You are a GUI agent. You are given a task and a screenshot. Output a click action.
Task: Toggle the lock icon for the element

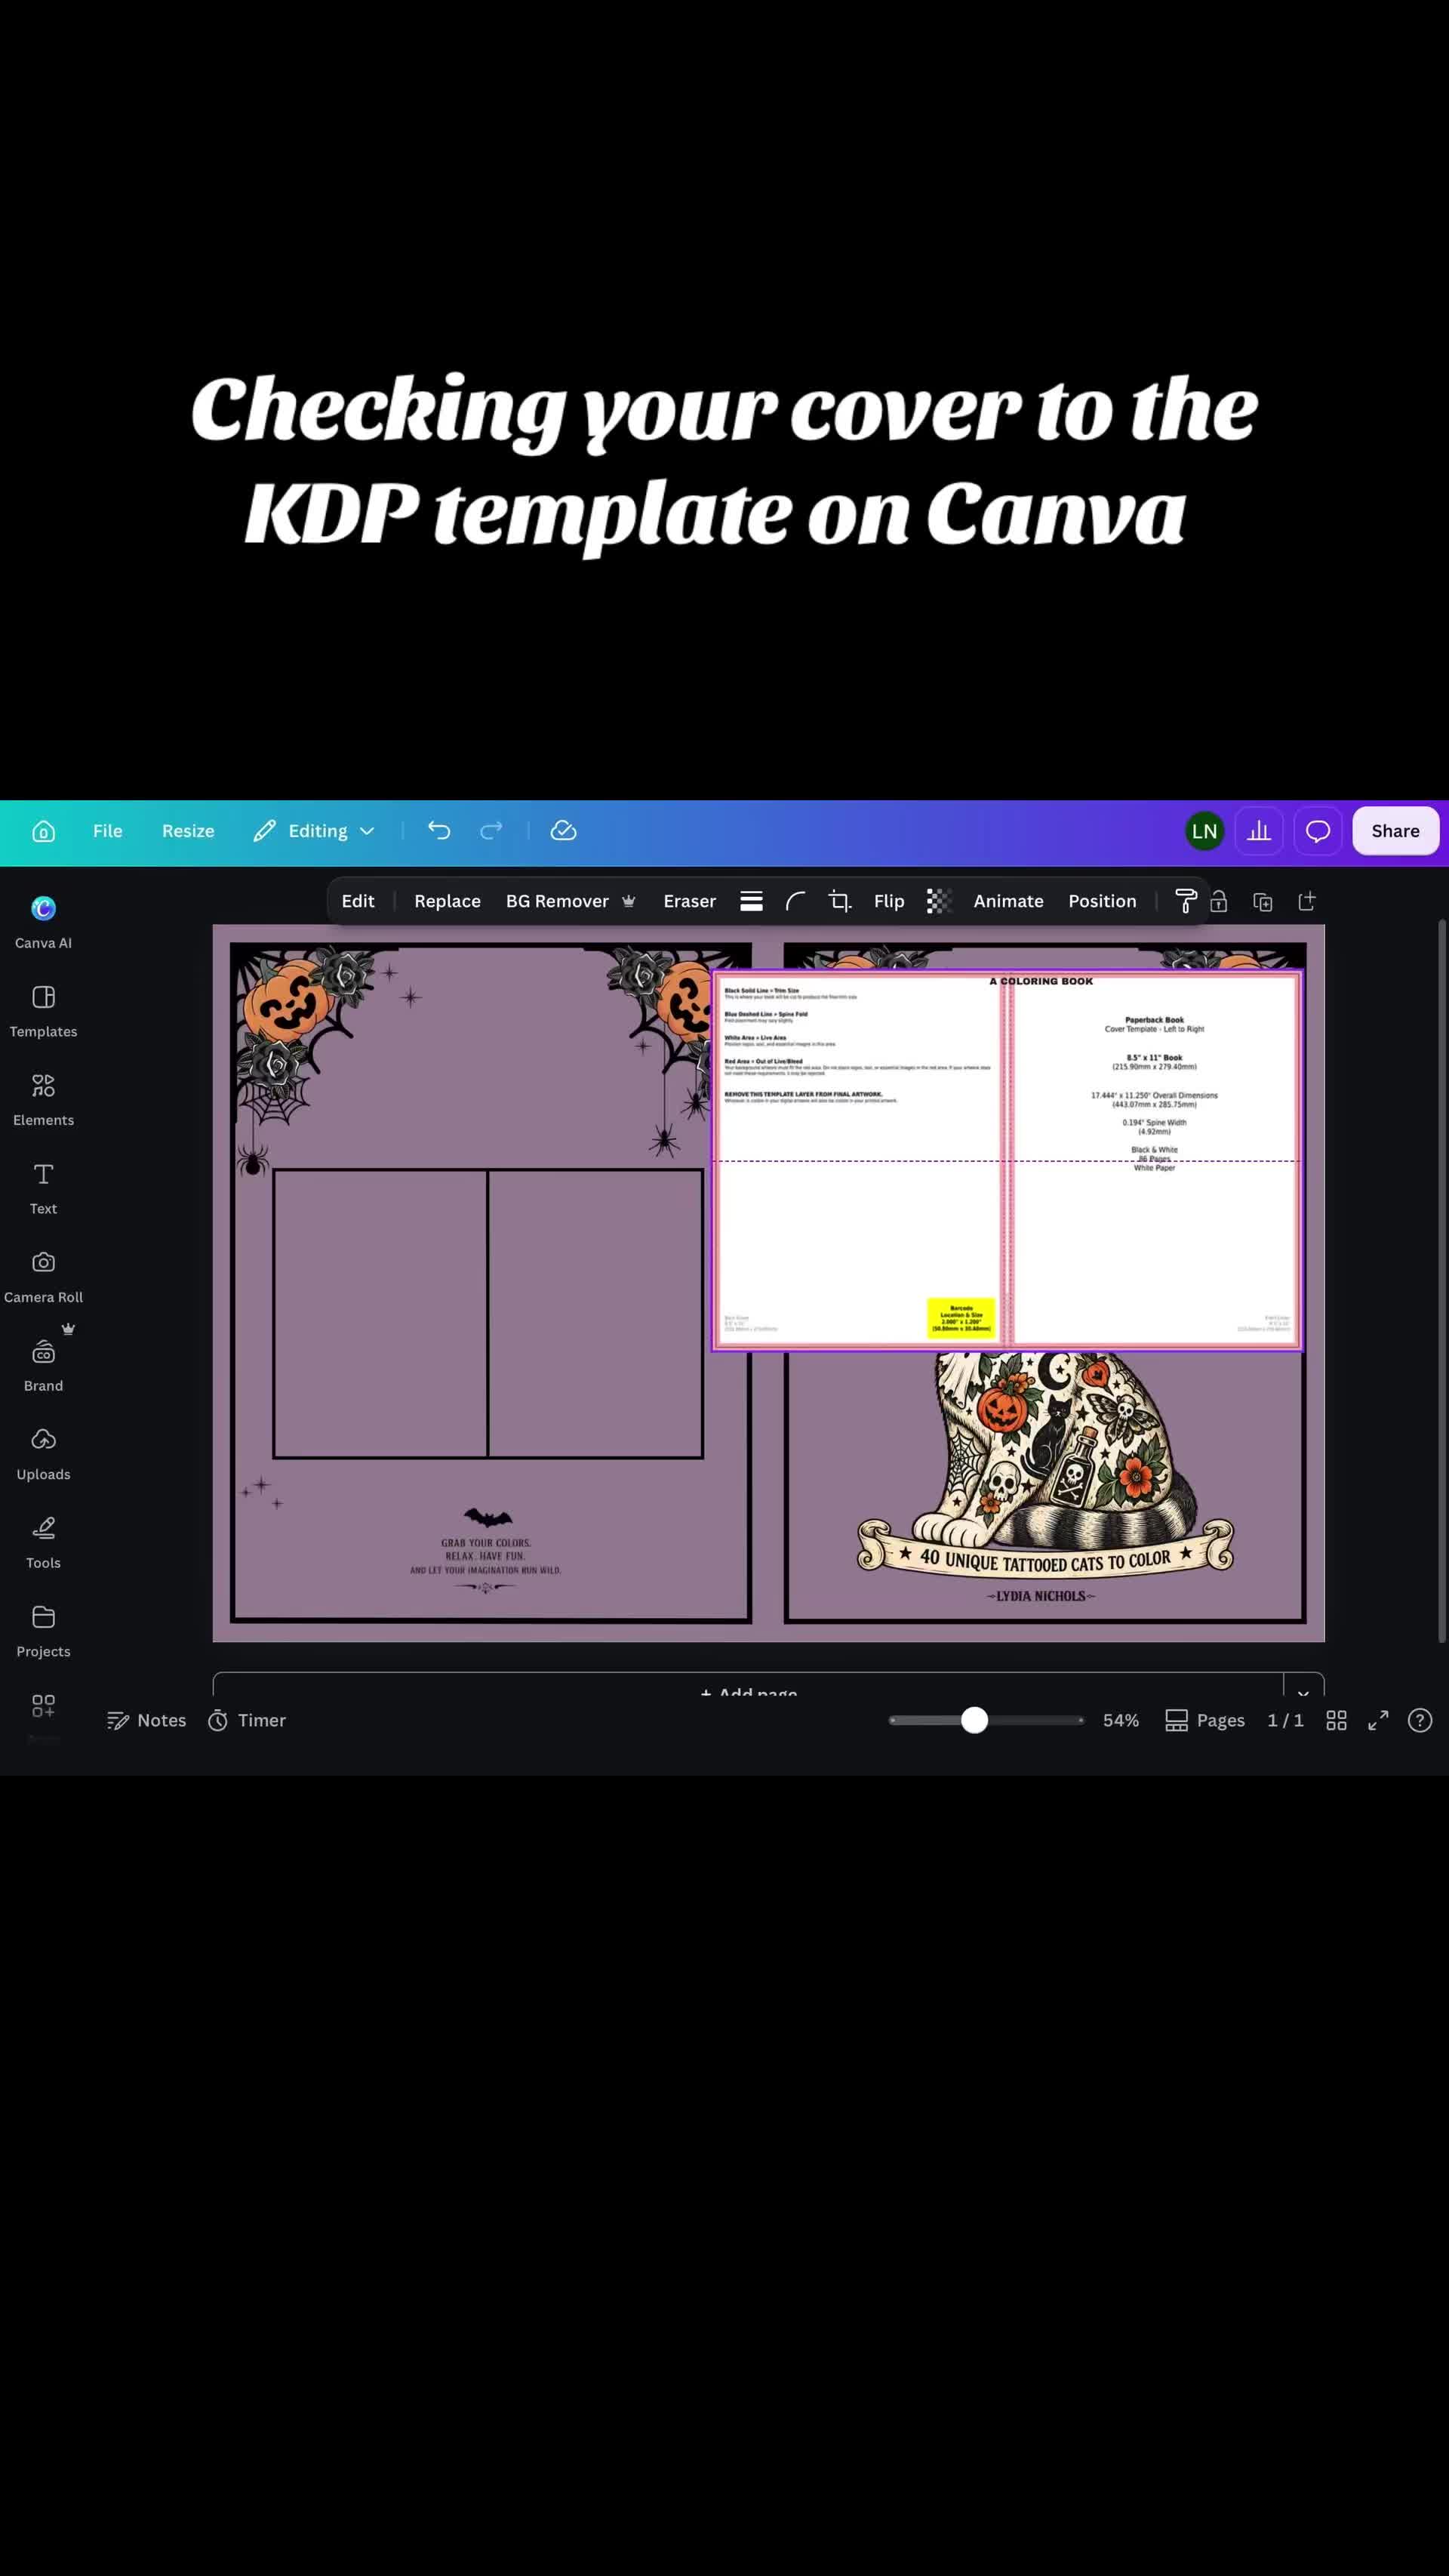pos(1219,901)
